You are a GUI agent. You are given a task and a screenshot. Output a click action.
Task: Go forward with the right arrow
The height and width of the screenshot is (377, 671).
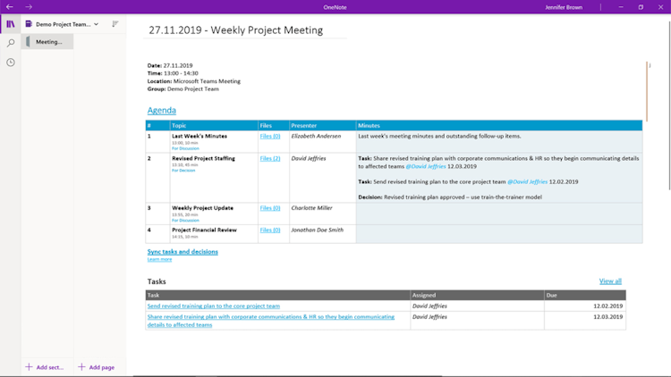pos(29,7)
